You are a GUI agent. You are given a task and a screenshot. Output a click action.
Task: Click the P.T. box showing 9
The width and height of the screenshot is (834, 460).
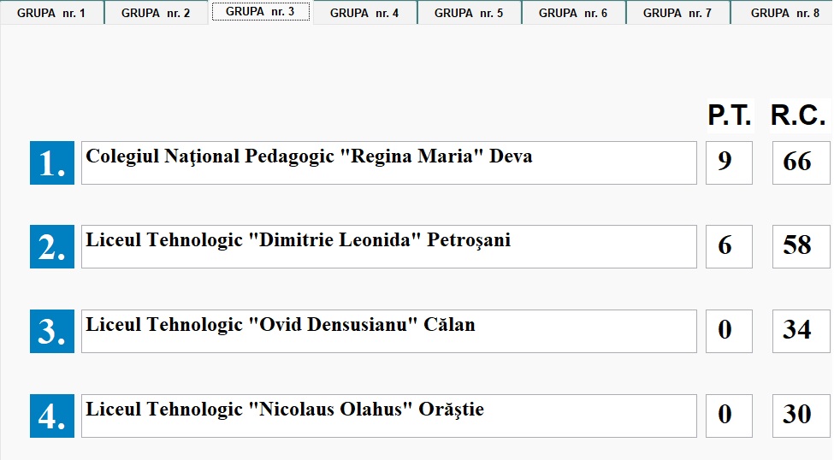pyautogui.click(x=728, y=163)
